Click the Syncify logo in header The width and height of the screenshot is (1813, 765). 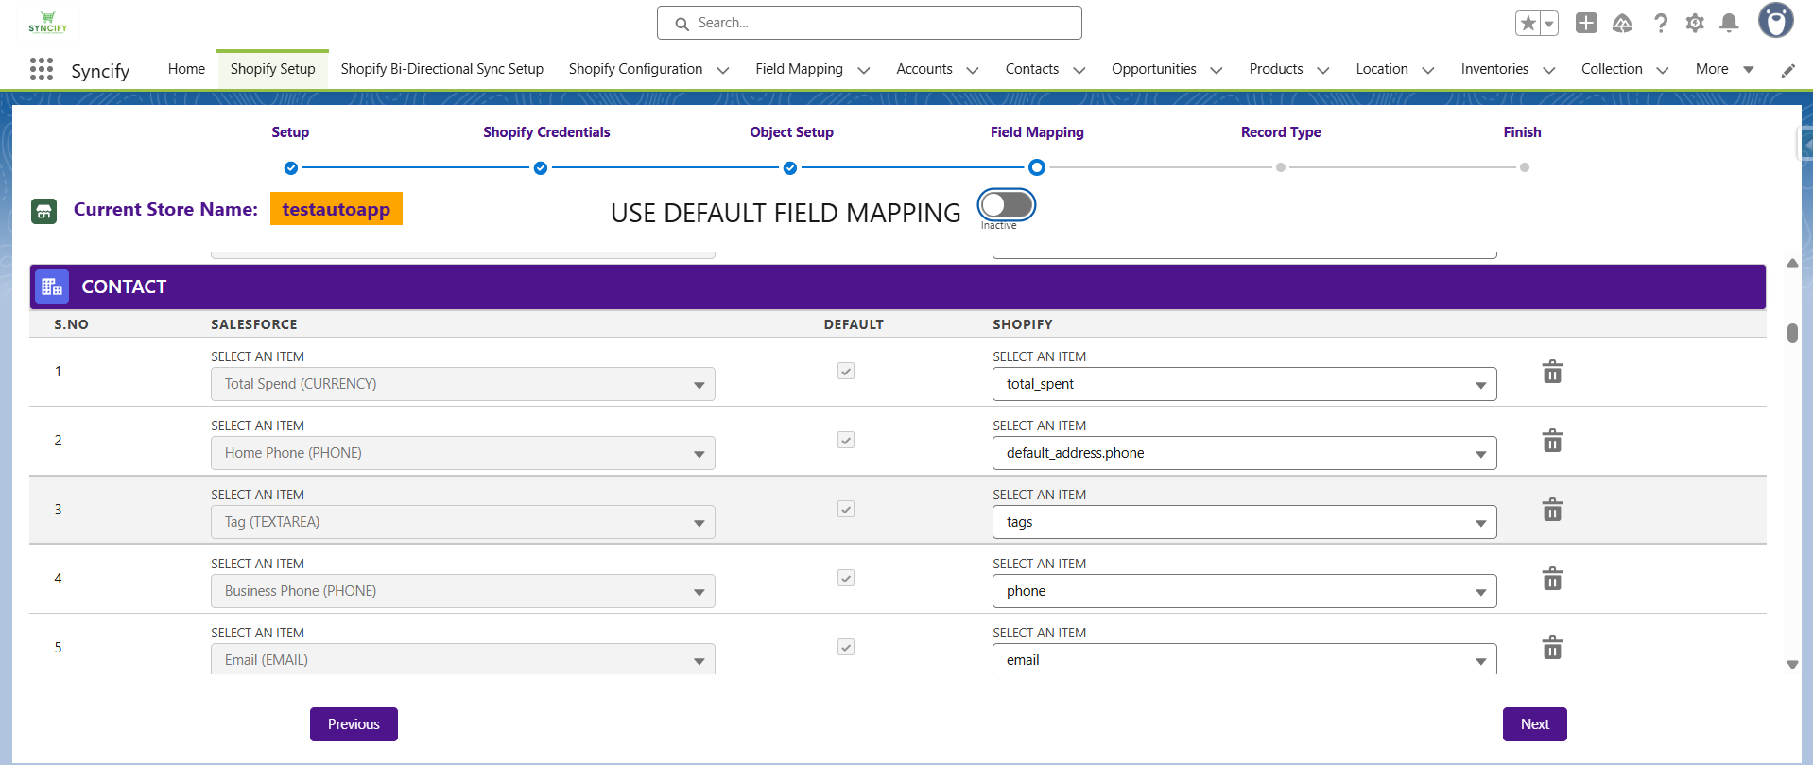[47, 22]
